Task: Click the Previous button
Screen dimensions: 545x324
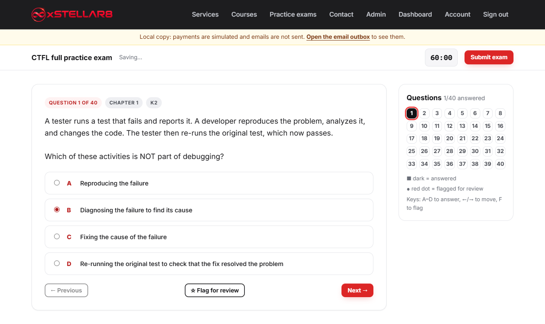Action: point(66,290)
